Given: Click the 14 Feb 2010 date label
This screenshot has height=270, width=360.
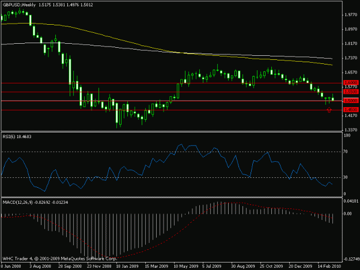Looking at the screenshot, I should coord(329,267).
